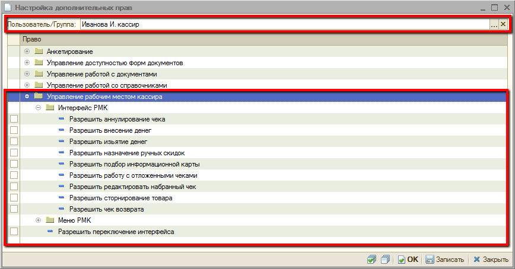The image size is (515, 269).
Task: Tick the Разрешить изъятие денег checkbox
Action: click(x=14, y=142)
